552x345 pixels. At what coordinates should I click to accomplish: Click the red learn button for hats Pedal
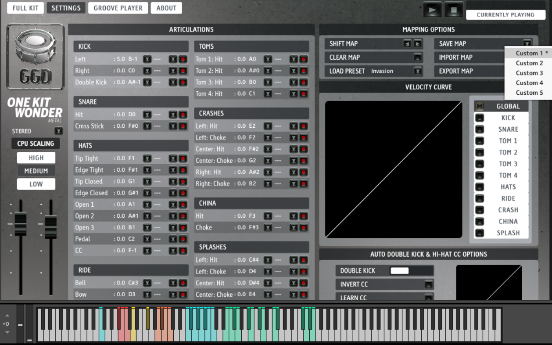[x=183, y=239]
